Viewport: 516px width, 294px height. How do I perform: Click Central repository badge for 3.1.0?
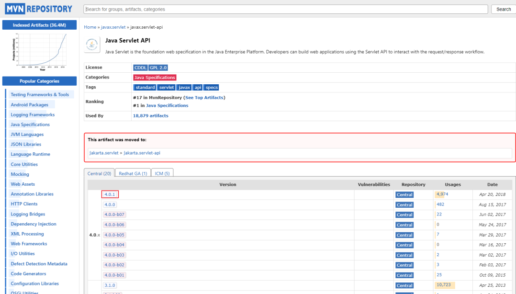404,285
